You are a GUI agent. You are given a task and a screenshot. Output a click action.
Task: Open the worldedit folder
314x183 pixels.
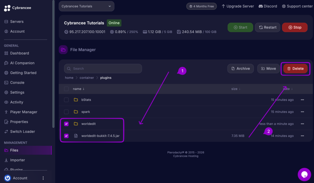(88, 124)
